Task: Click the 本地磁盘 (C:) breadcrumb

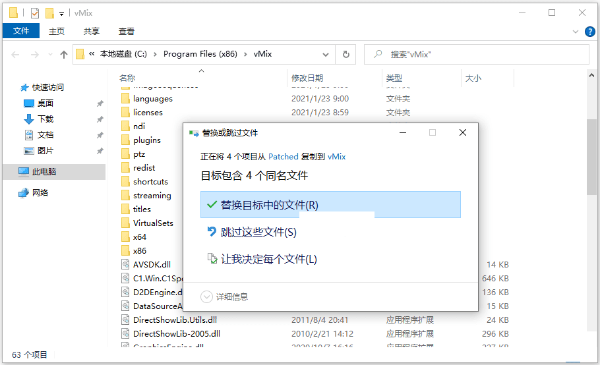Action: (x=123, y=54)
